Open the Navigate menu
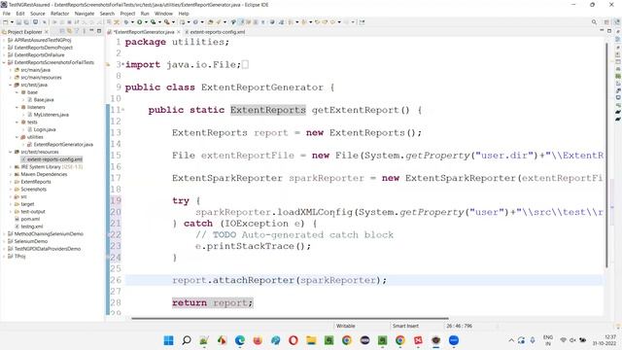 pos(85,14)
